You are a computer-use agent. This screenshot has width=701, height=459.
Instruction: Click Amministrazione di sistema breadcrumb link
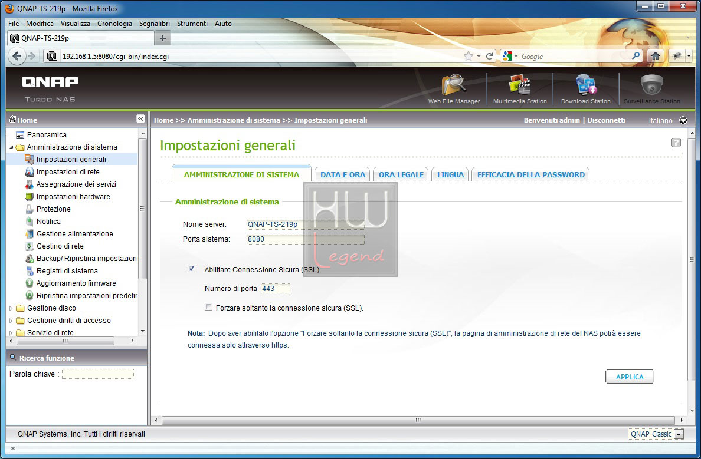point(234,120)
